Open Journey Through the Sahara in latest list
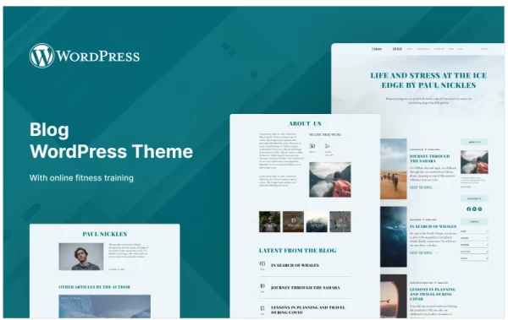 [306, 288]
